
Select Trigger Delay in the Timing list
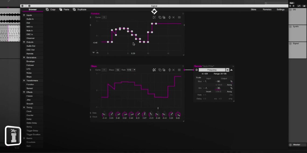[x=32, y=130]
